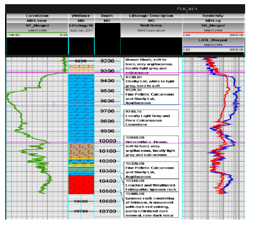Select the Leached and Weathered note at 10340.00
Image resolution: width=257 pixels, height=226 pixels.
151,185
